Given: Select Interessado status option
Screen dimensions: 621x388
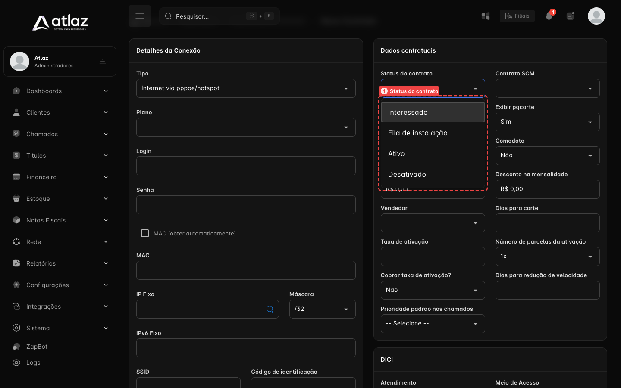Looking at the screenshot, I should click(x=433, y=112).
